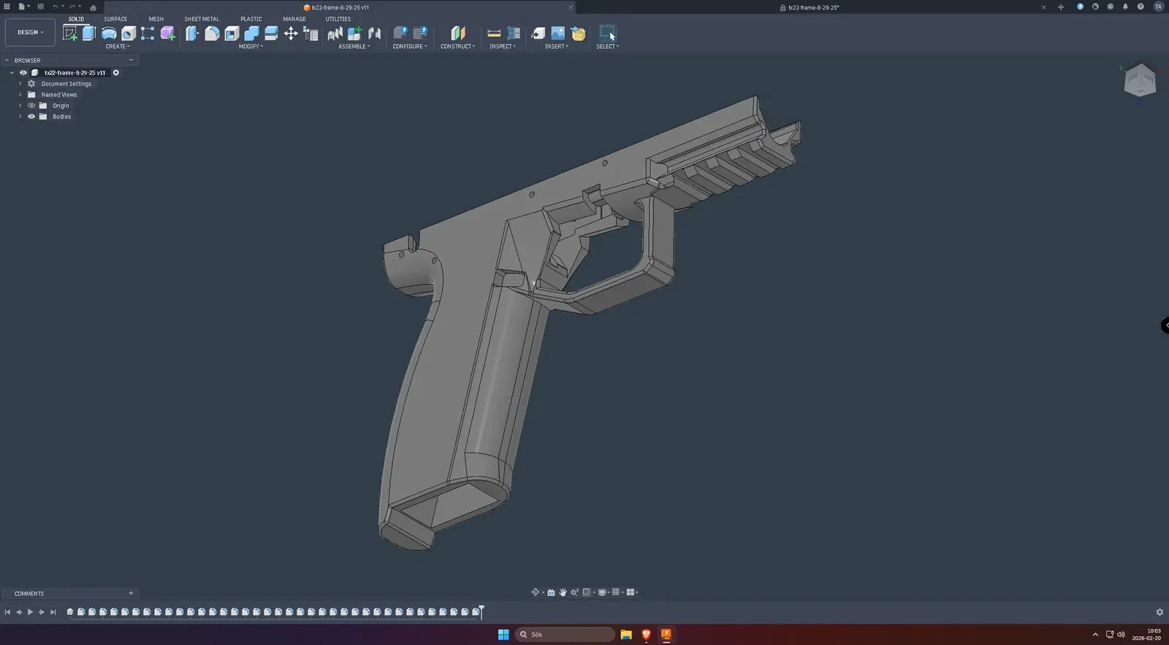Click the ViewCube to change orientation

[x=1140, y=80]
